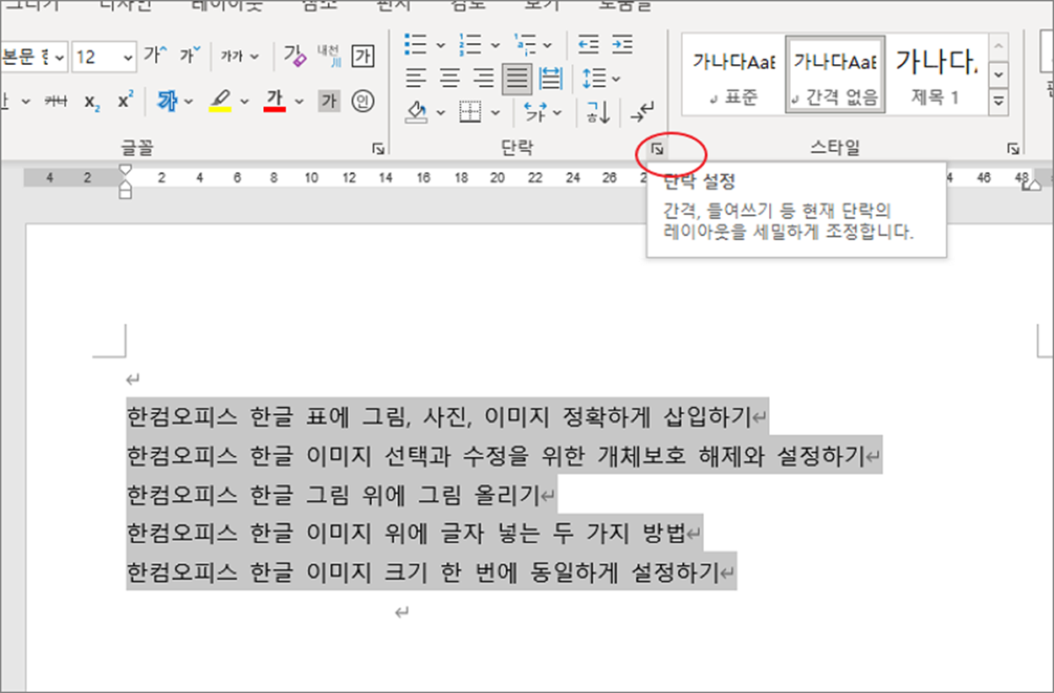Expand the text effects dropdown arrow
Screen dimensions: 1054x693
point(189,101)
